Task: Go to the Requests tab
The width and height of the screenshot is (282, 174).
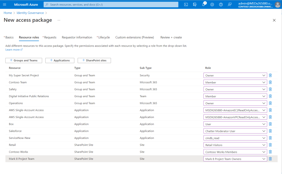Action: [x=50, y=37]
